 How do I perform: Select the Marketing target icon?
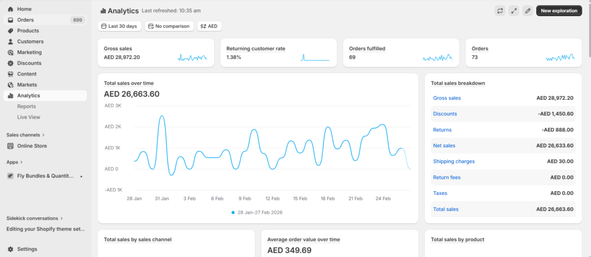10,52
